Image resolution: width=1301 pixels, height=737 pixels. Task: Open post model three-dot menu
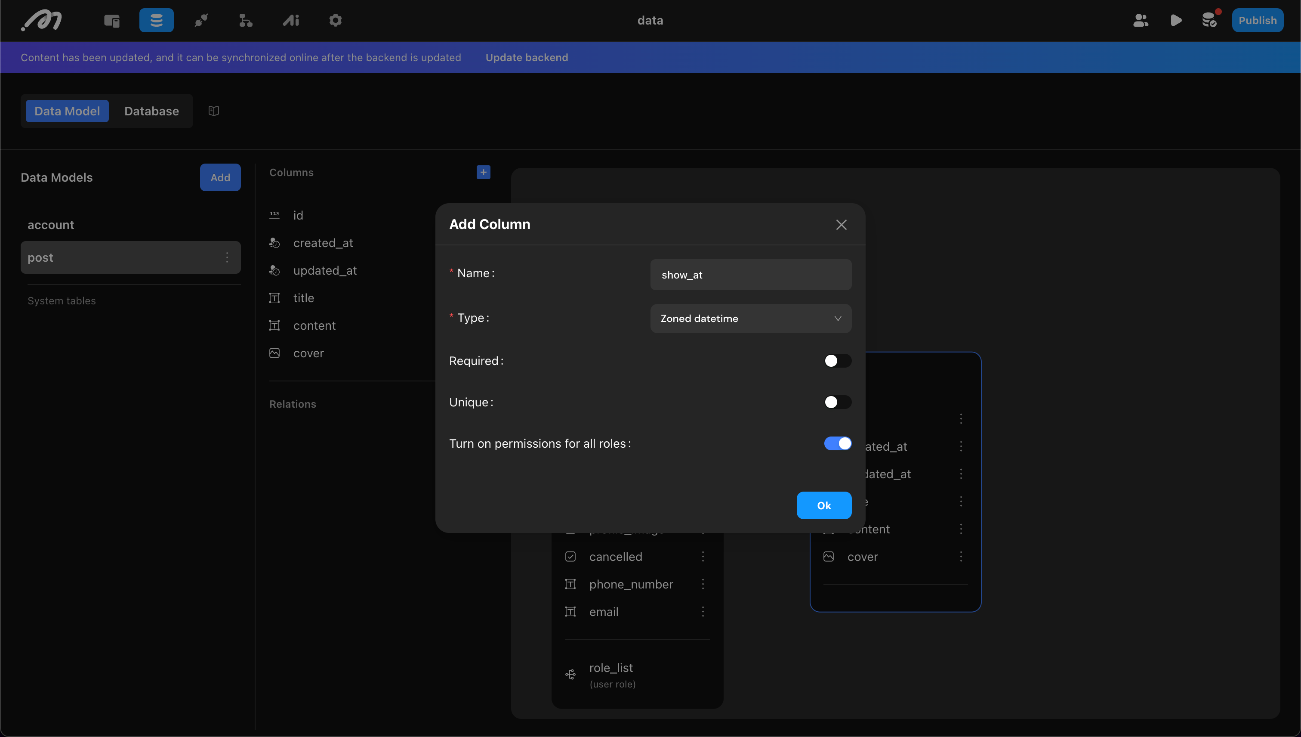click(x=227, y=257)
